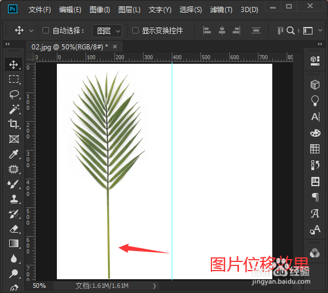This screenshot has height=293, width=328.
Task: Select the Rectangular Marquee tool
Action: [14, 79]
